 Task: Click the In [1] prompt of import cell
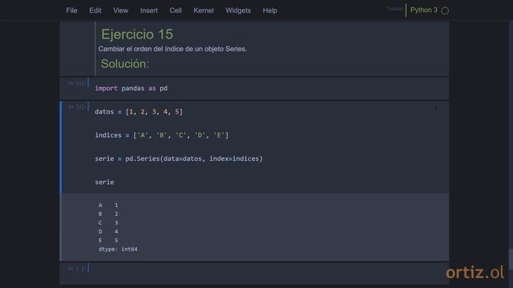77,83
